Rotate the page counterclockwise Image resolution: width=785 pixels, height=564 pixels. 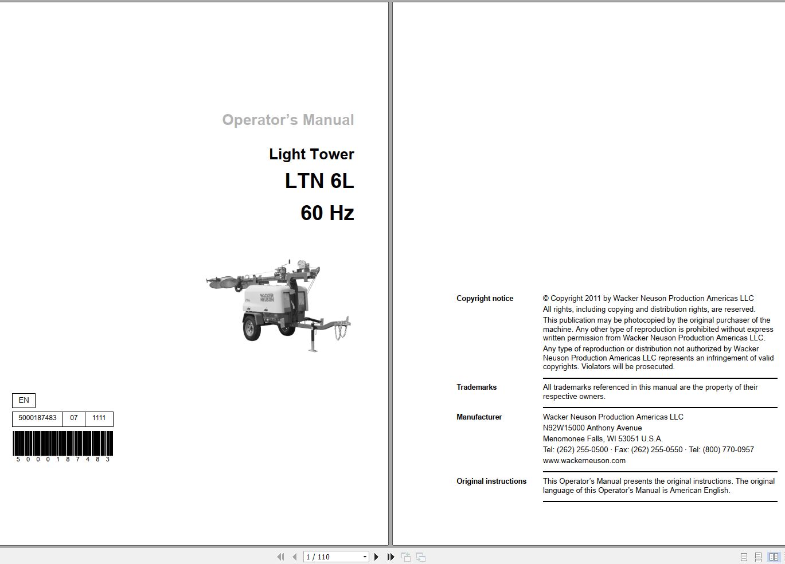click(407, 557)
